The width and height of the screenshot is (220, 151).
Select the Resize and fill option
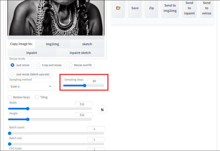(80, 65)
